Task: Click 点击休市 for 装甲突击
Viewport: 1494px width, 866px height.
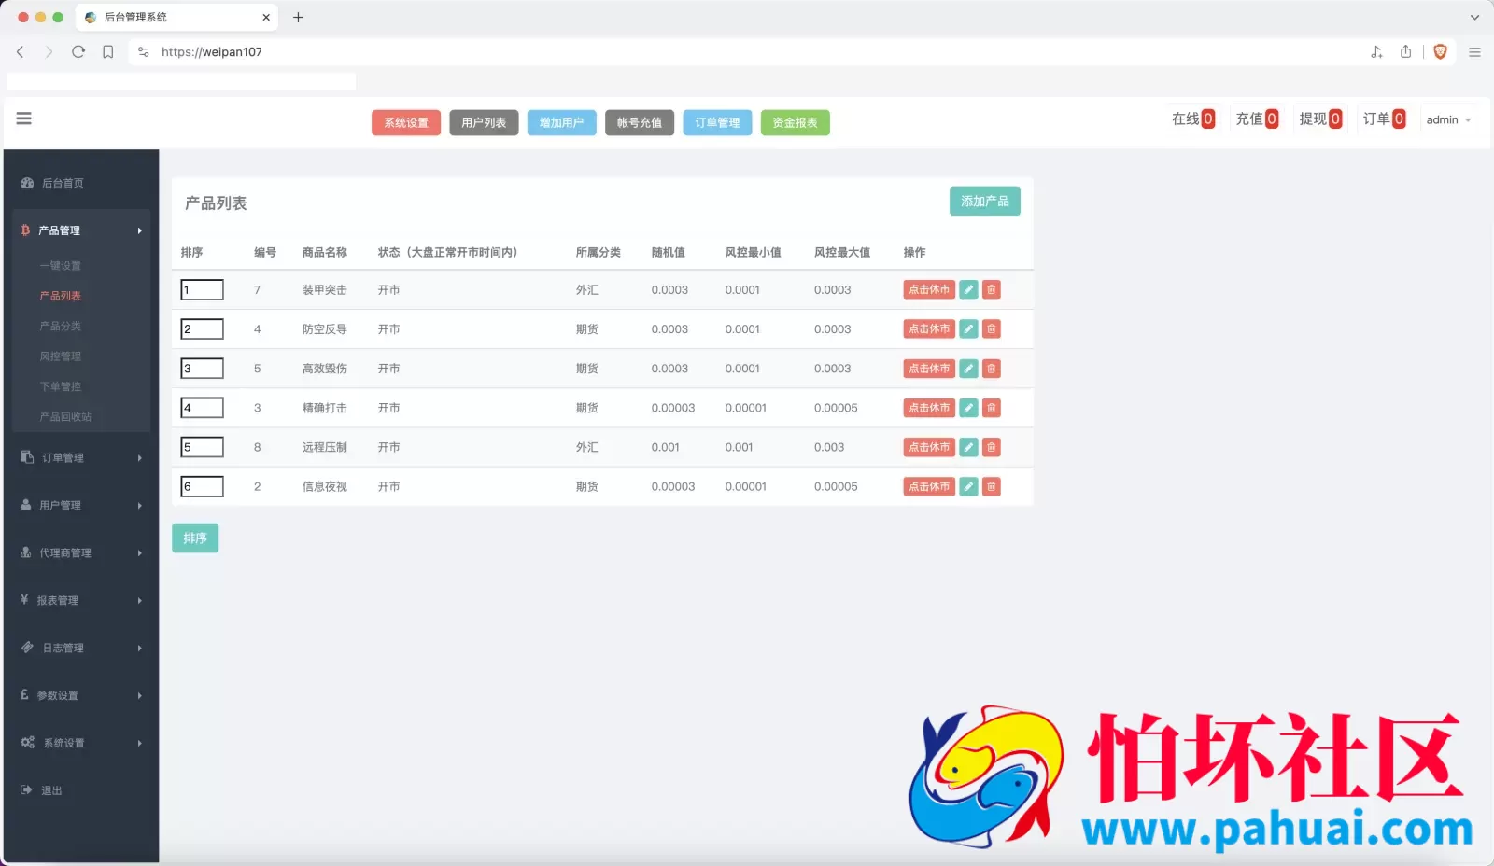Action: click(x=929, y=290)
